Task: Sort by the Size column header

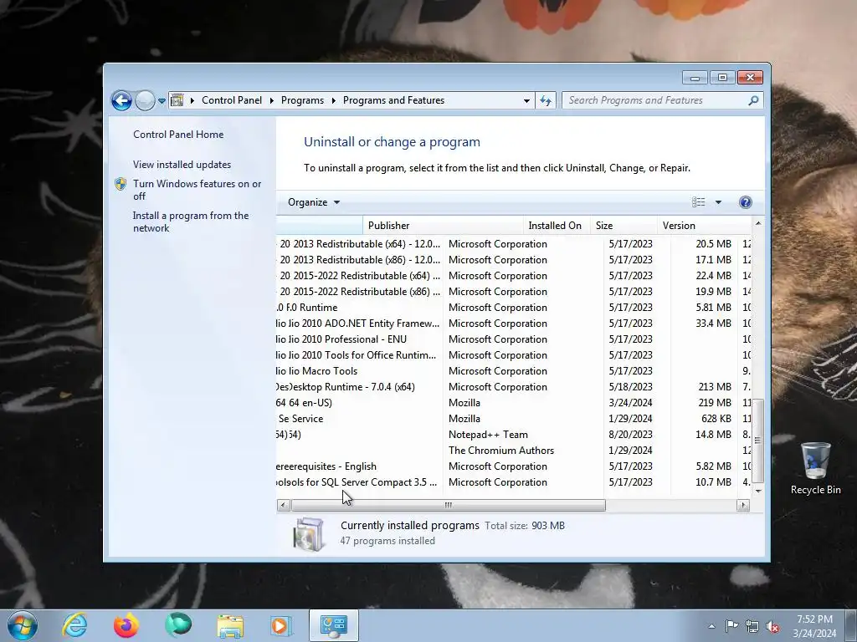Action: 624,226
